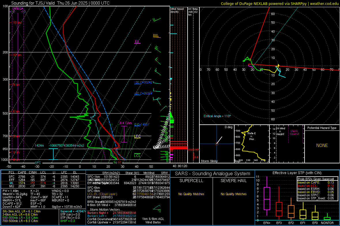Click the Sfc-3km AGL LR = 6.1 C/km line

22,211
